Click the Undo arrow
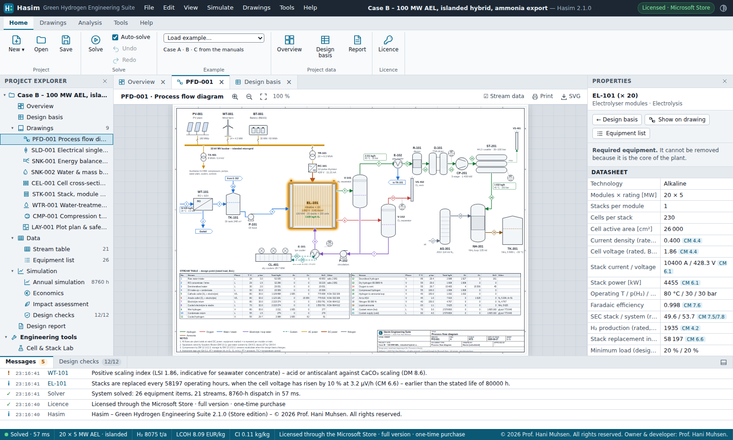 pyautogui.click(x=116, y=49)
